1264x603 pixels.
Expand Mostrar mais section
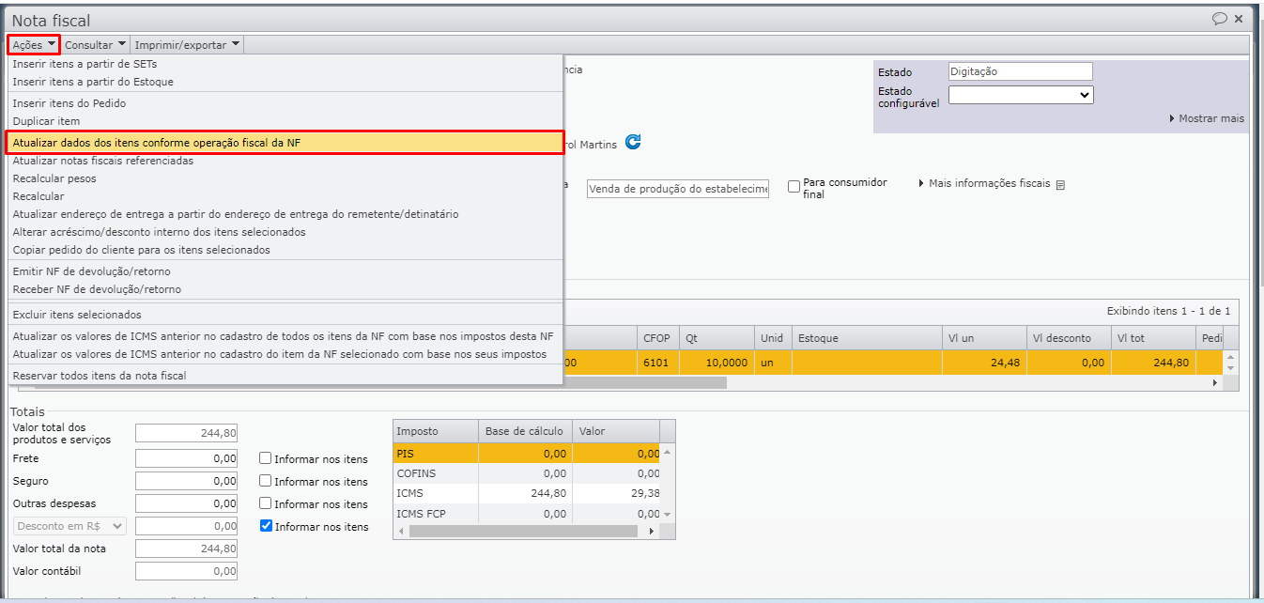1207,118
